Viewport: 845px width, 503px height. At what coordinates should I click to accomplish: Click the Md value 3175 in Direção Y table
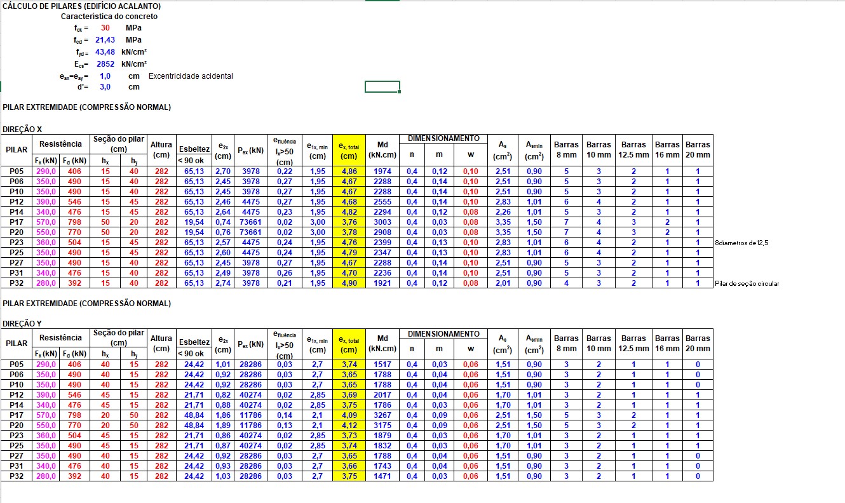pyautogui.click(x=382, y=426)
